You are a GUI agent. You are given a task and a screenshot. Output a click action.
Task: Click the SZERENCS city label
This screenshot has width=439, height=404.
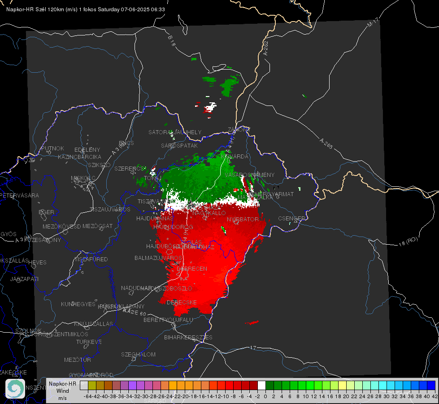click(130, 168)
